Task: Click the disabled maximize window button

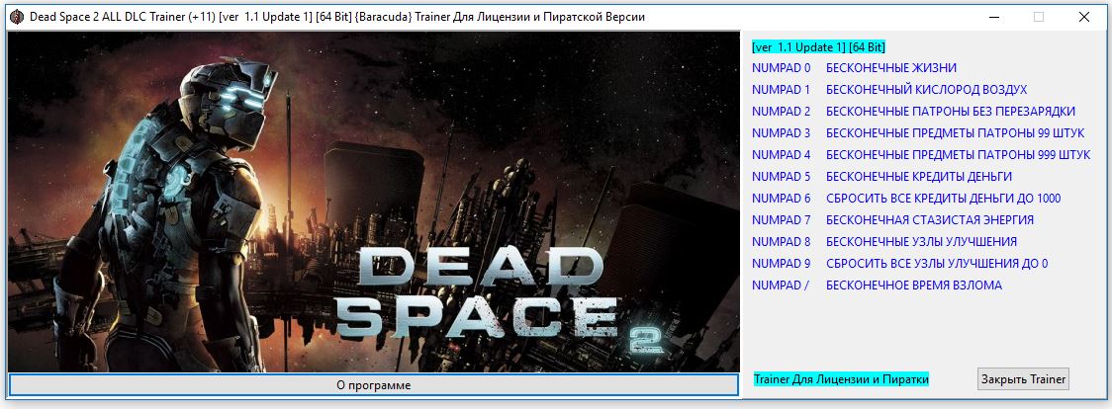Action: [1039, 17]
